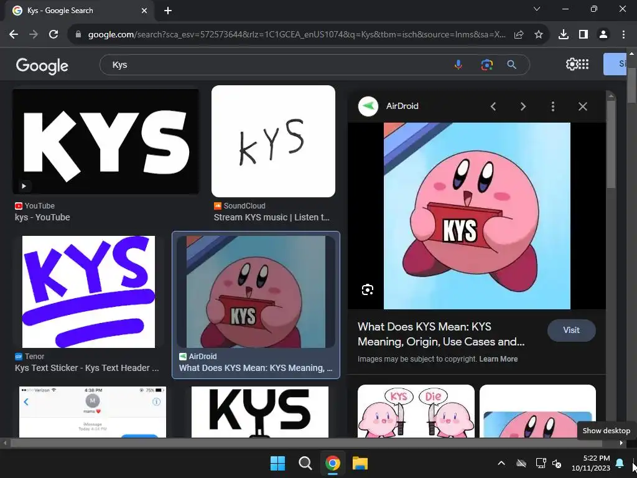Screen dimensions: 637x478
Task: Open the YouTube KYS video thumbnail
Action: [106, 141]
